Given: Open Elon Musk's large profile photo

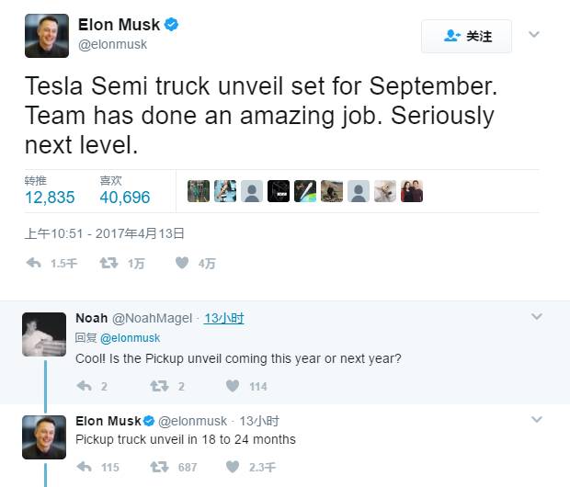Looking at the screenshot, I should click(x=45, y=35).
